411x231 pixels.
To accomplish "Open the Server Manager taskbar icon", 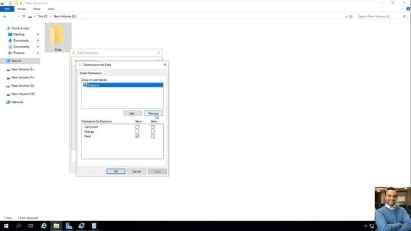I will [69, 226].
